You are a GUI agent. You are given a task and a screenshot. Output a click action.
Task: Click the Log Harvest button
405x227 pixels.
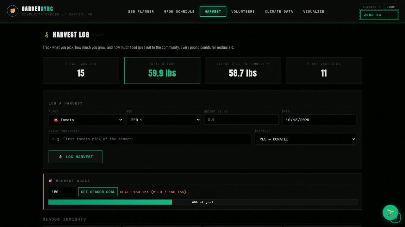click(x=75, y=157)
